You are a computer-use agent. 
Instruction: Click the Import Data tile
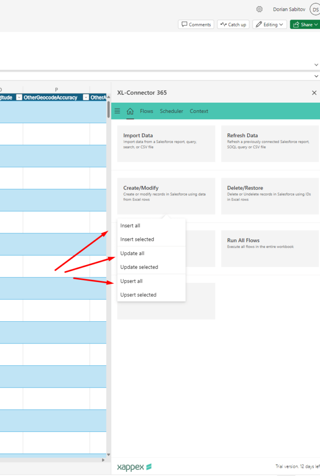pos(166,144)
